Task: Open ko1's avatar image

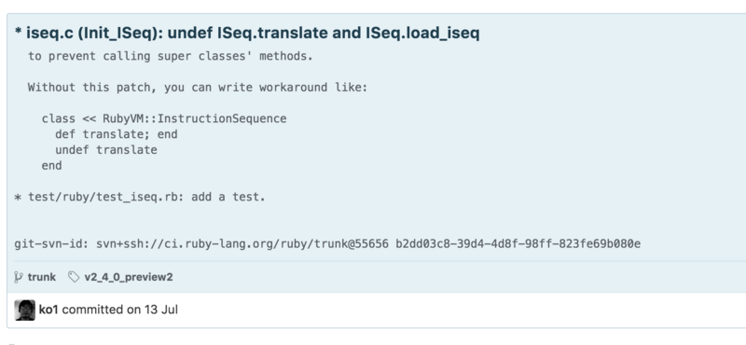Action: click(x=25, y=310)
